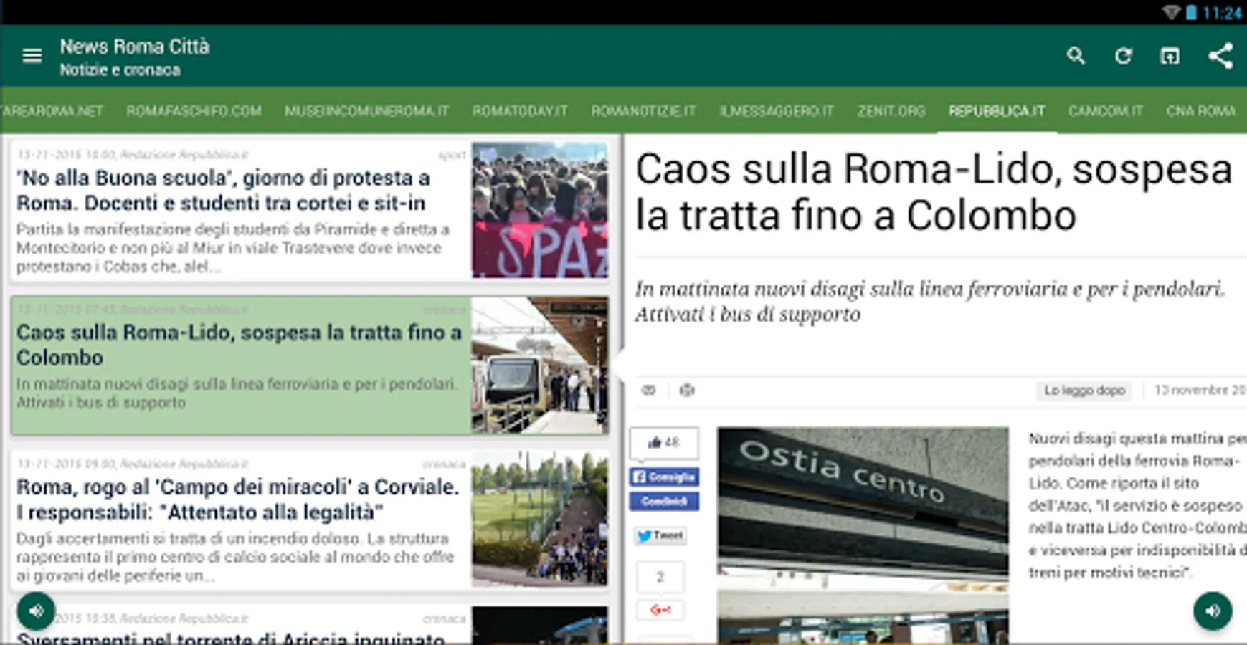Viewport: 1247px width, 645px height.
Task: Select the REPUBBLICA.IT tab
Action: tap(997, 111)
